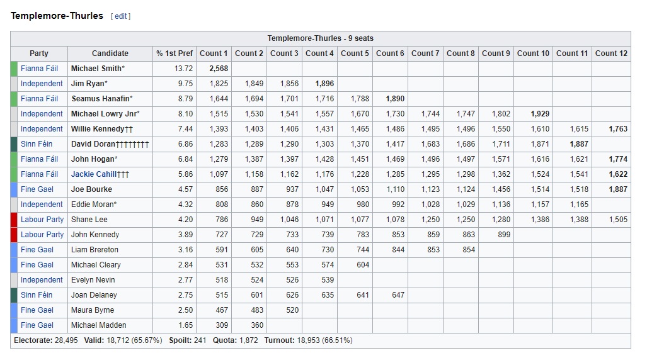Click John Kennedy's Count 9 value 899

(503, 234)
